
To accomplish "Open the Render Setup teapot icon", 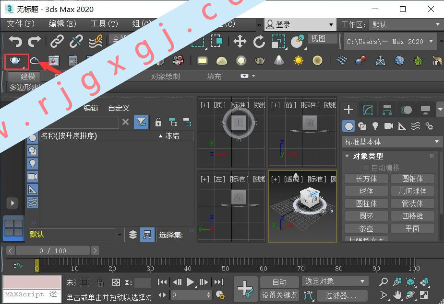I will pyautogui.click(x=15, y=61).
